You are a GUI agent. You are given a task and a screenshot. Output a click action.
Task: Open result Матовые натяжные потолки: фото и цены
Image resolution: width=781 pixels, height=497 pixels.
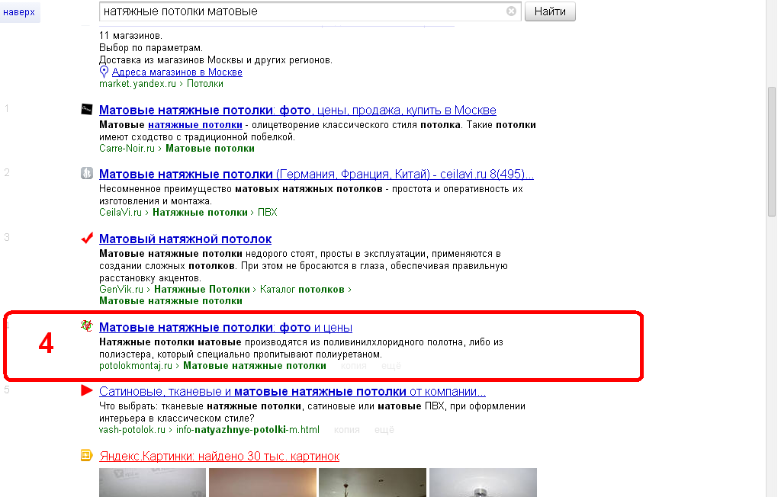(x=226, y=328)
